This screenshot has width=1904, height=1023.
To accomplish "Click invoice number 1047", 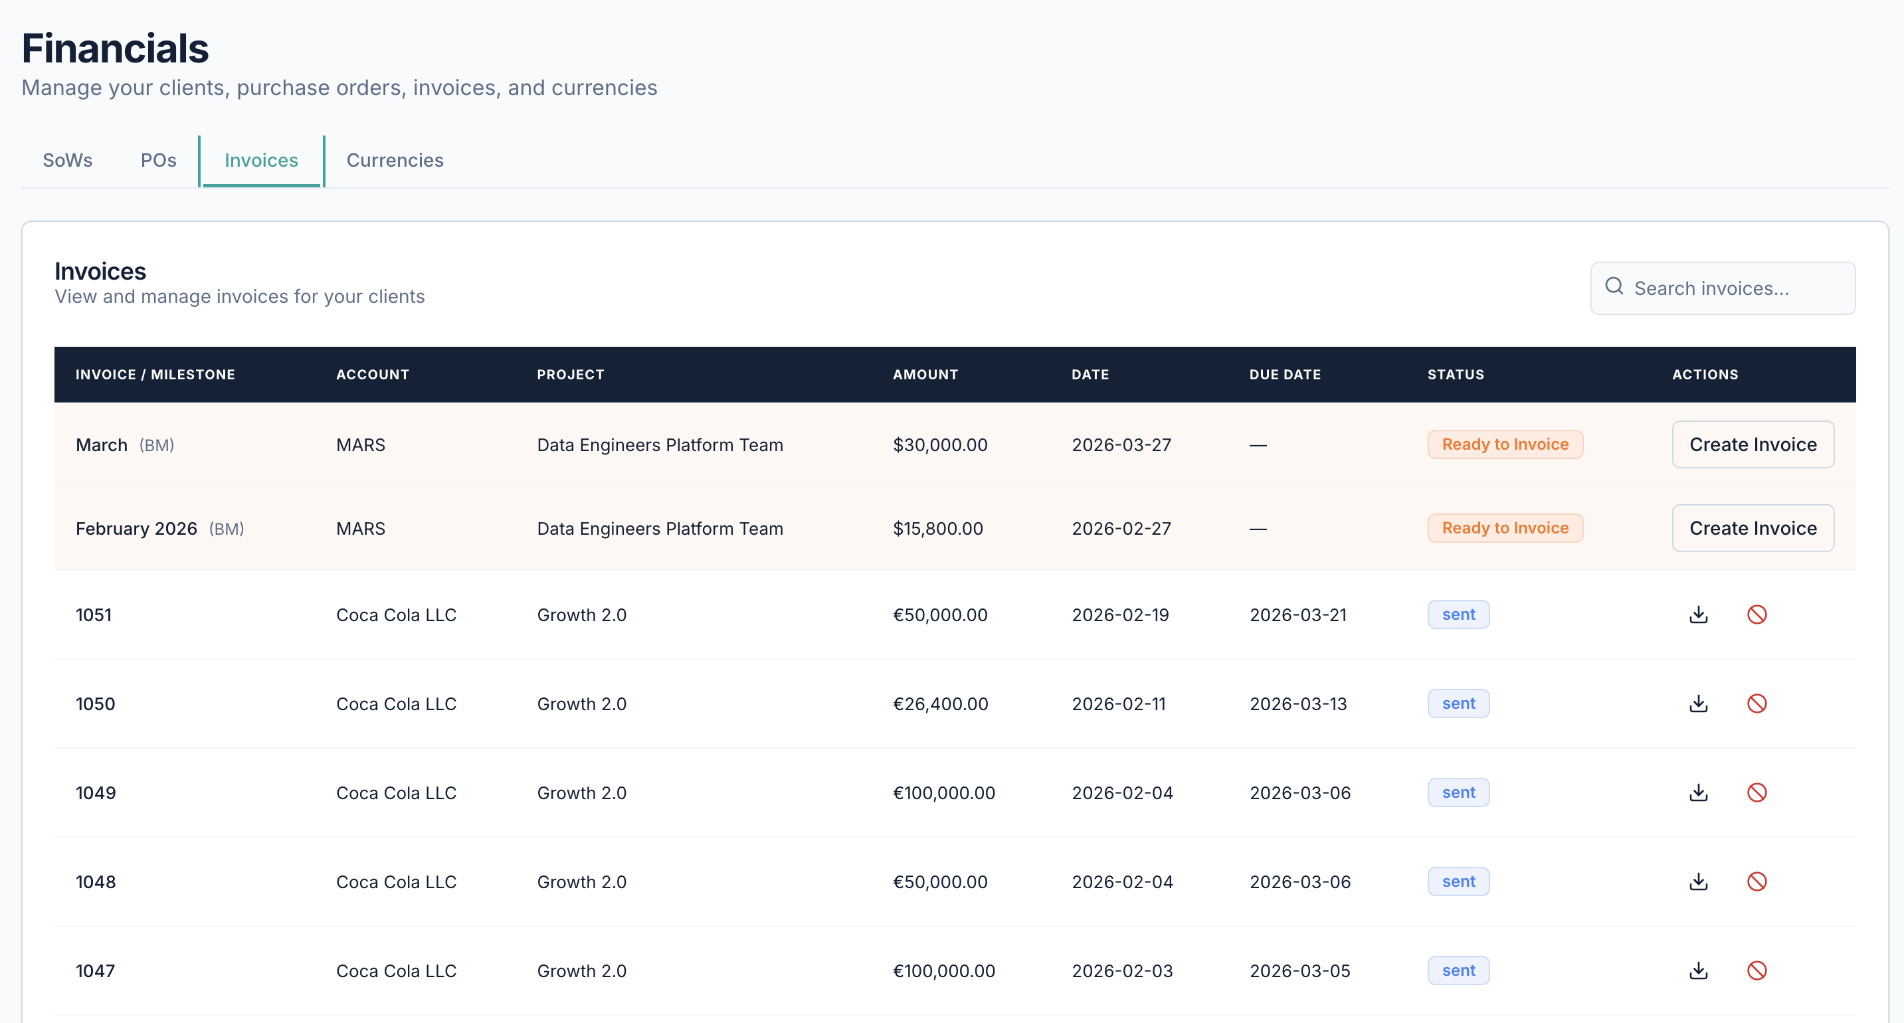I will [x=96, y=971].
